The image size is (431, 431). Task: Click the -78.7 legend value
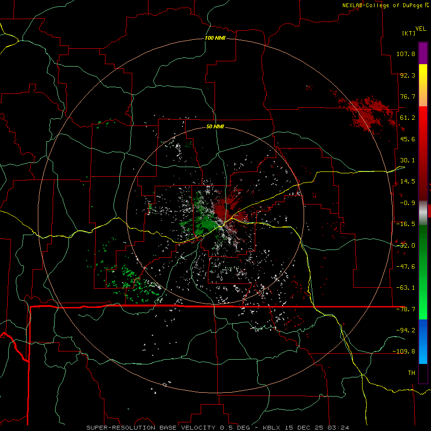tap(406, 309)
